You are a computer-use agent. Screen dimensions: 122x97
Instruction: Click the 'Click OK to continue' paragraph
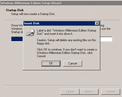(x=67, y=53)
